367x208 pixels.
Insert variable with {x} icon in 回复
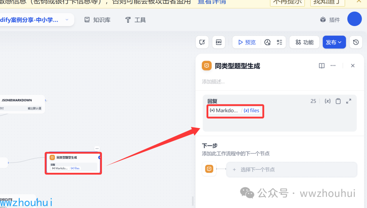coord(328,101)
